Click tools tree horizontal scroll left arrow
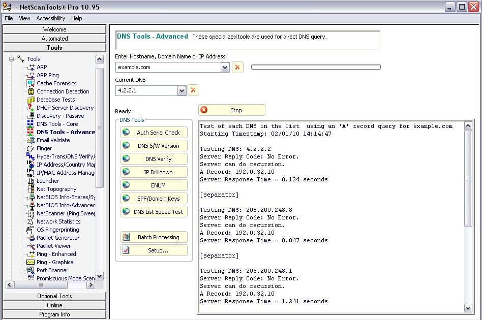 (10, 285)
